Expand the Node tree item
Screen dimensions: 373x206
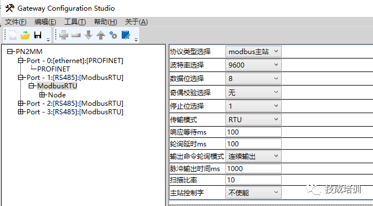(42, 95)
